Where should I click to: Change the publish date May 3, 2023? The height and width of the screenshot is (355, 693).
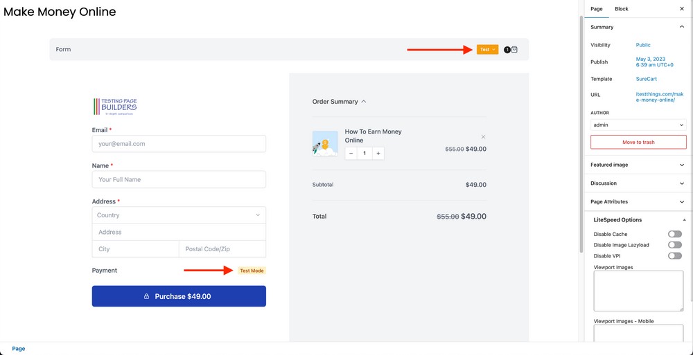(655, 62)
